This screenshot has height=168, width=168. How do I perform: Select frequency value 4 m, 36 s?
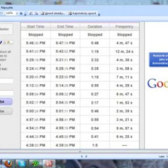[124, 60]
